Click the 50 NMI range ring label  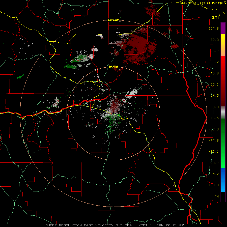click(113, 67)
